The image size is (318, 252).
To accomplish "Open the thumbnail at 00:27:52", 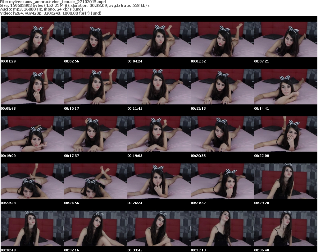I will click(222, 181).
